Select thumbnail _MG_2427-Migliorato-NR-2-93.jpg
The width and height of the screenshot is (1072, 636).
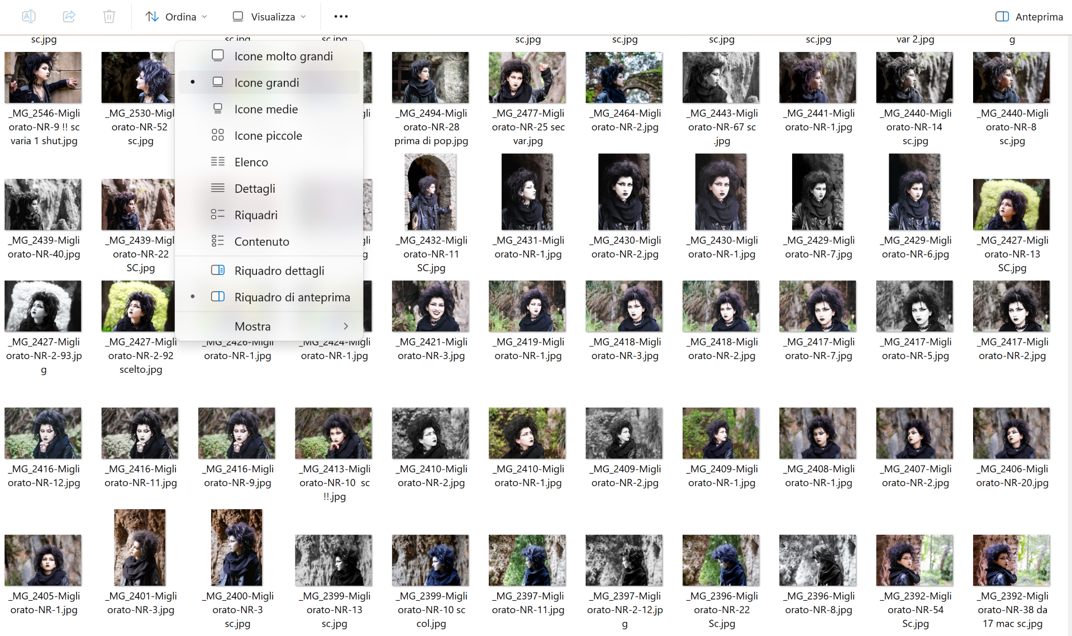pos(43,306)
